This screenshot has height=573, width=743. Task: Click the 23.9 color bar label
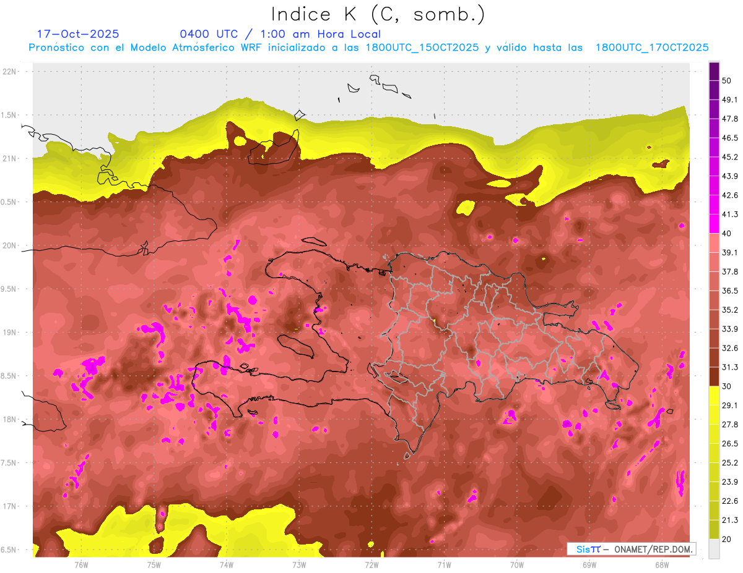[731, 482]
